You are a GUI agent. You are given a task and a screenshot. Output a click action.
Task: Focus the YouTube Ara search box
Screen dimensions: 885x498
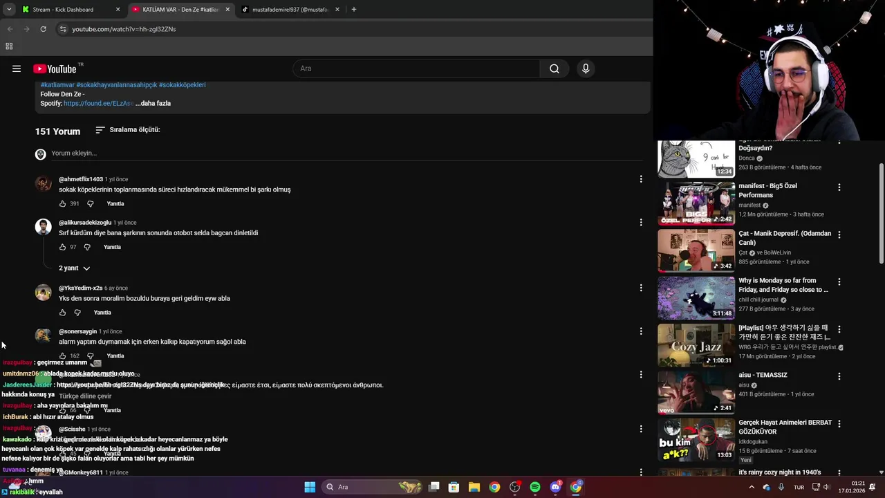(x=416, y=68)
